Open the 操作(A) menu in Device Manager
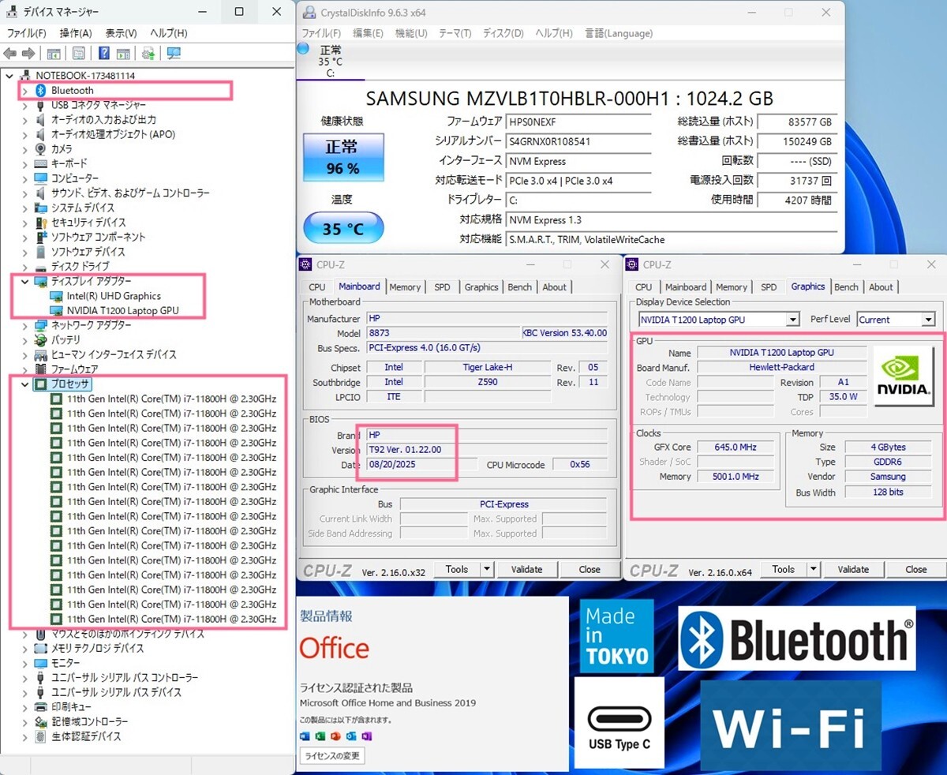The height and width of the screenshot is (775, 947). (76, 33)
